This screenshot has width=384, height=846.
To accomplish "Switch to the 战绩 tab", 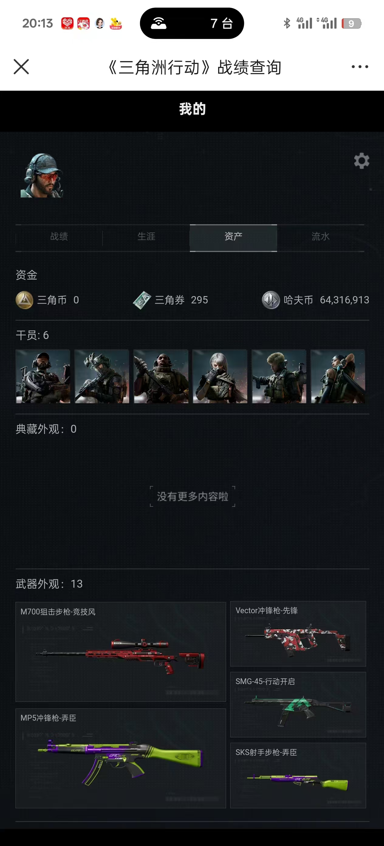I will coord(59,236).
